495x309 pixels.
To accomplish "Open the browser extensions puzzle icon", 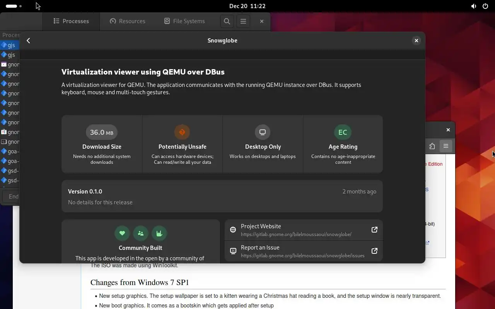I will point(432,146).
